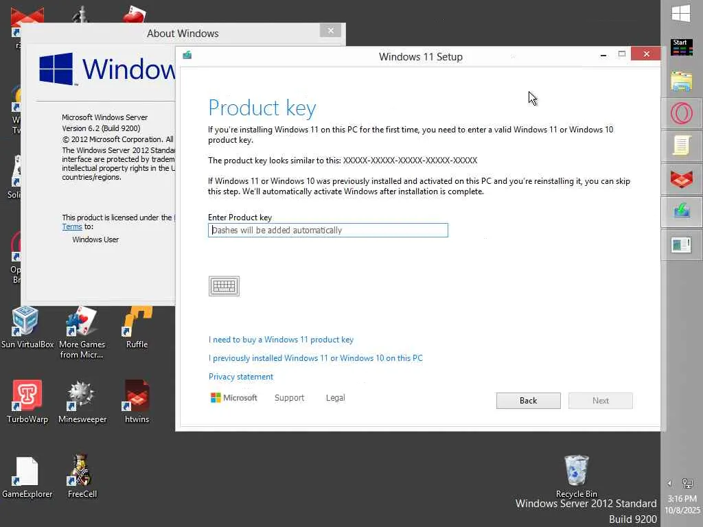Click the Windows 11 Setup title bar icon
Image resolution: width=703 pixels, height=527 pixels.
click(x=187, y=55)
